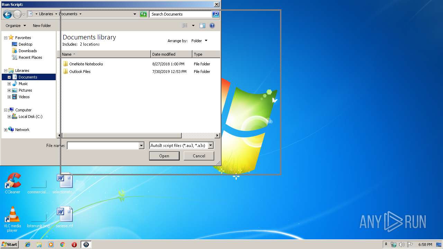The width and height of the screenshot is (443, 249).
Task: Select Network in the navigation pane
Action: coord(22,130)
